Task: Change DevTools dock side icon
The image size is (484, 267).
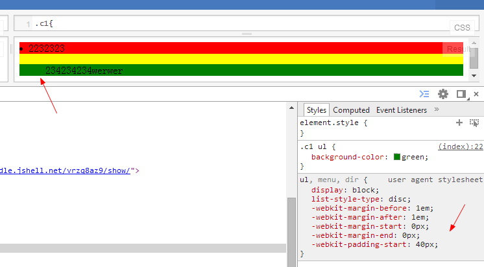Action: point(461,94)
